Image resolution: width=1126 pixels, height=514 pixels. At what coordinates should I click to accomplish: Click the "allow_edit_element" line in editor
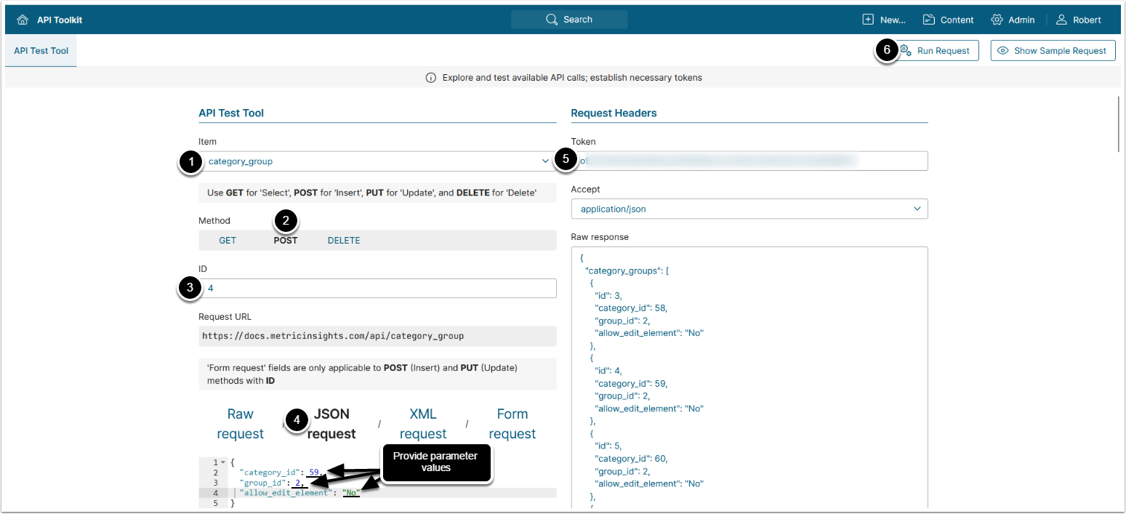coord(299,492)
